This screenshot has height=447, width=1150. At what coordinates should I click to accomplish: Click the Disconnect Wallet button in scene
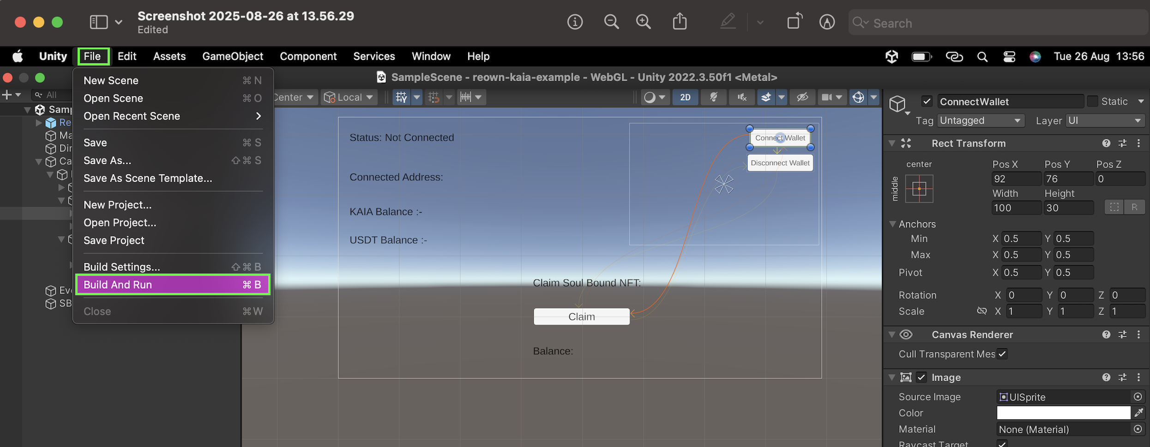tap(780, 163)
